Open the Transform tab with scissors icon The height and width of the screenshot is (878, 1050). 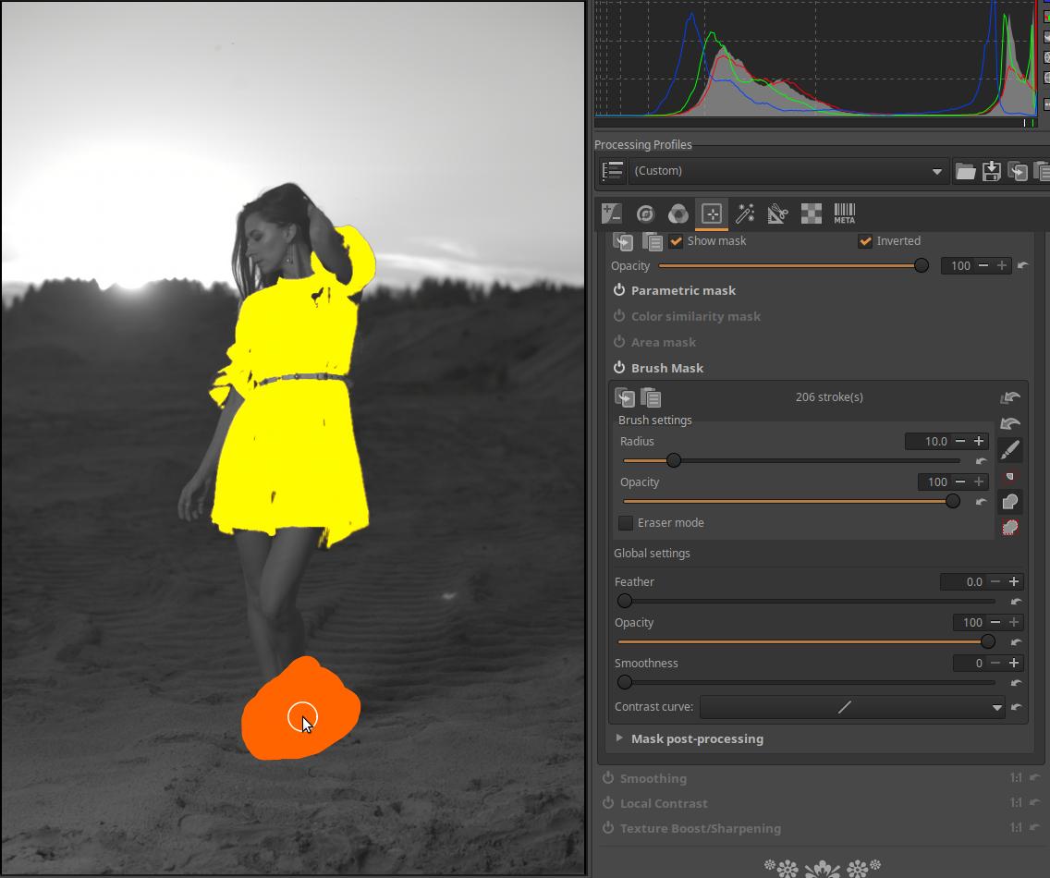pyautogui.click(x=777, y=213)
